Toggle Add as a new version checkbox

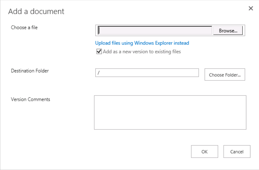99,52
